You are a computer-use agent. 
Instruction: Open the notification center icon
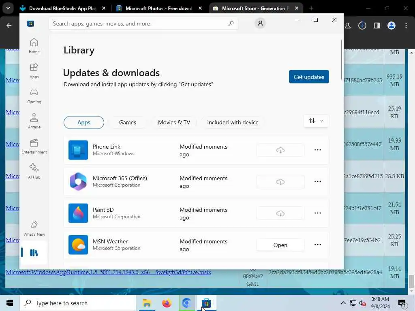point(402,303)
